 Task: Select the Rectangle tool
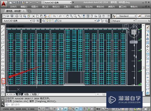click(3, 43)
